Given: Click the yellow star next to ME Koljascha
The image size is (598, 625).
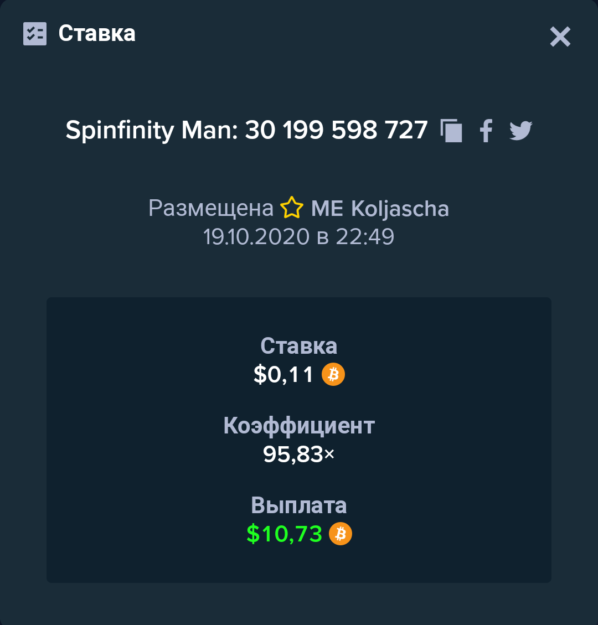Looking at the screenshot, I should (292, 208).
